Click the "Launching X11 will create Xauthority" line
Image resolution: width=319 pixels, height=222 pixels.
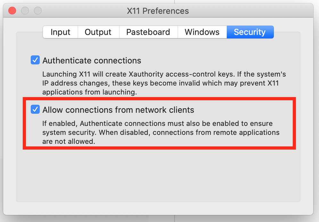[x=164, y=74]
